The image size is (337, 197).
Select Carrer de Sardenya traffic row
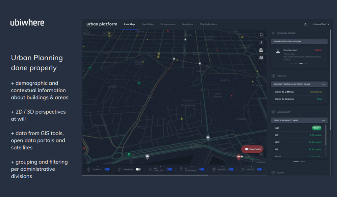299,99
